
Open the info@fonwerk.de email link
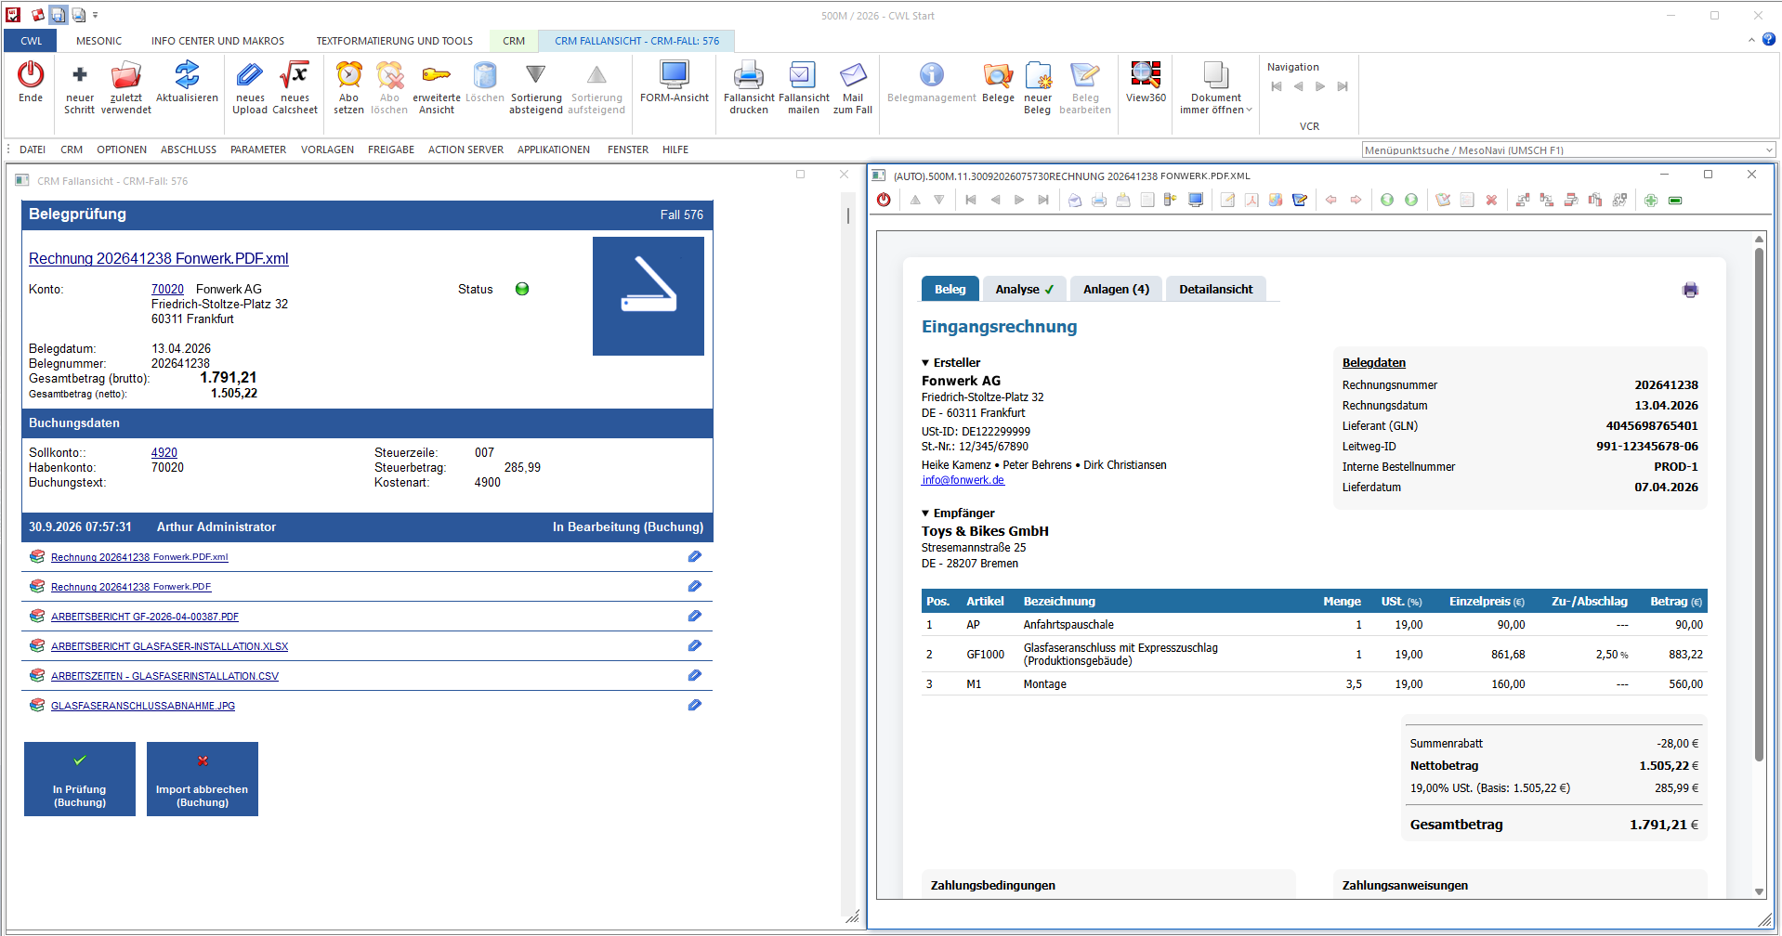tap(963, 480)
